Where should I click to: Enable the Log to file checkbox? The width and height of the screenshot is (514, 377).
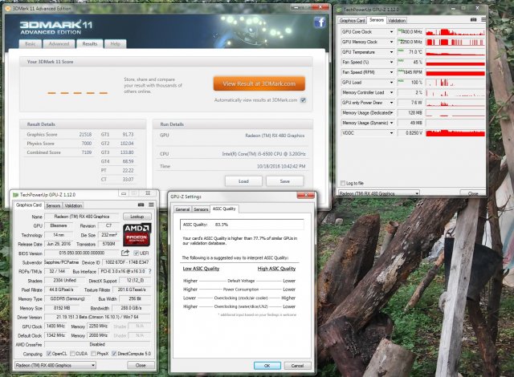tap(342, 183)
